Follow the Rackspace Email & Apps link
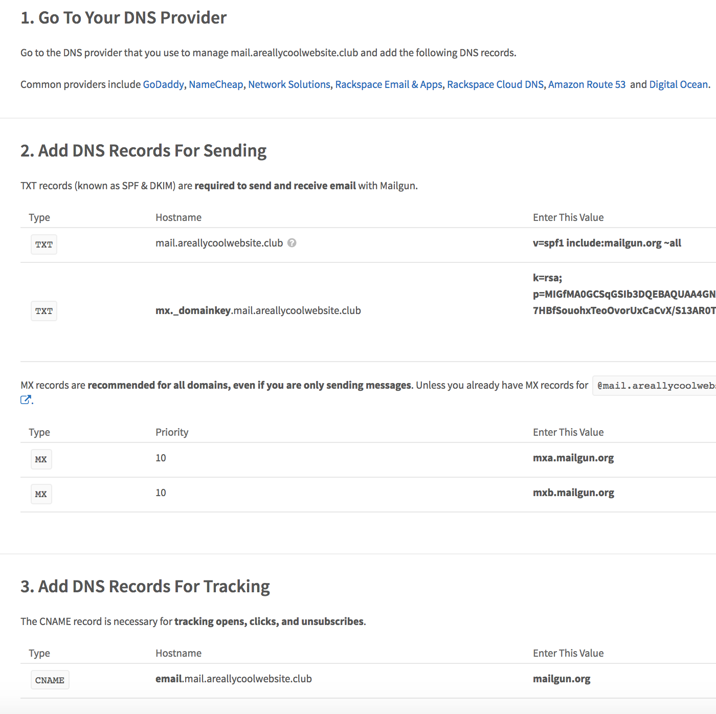 [x=389, y=84]
